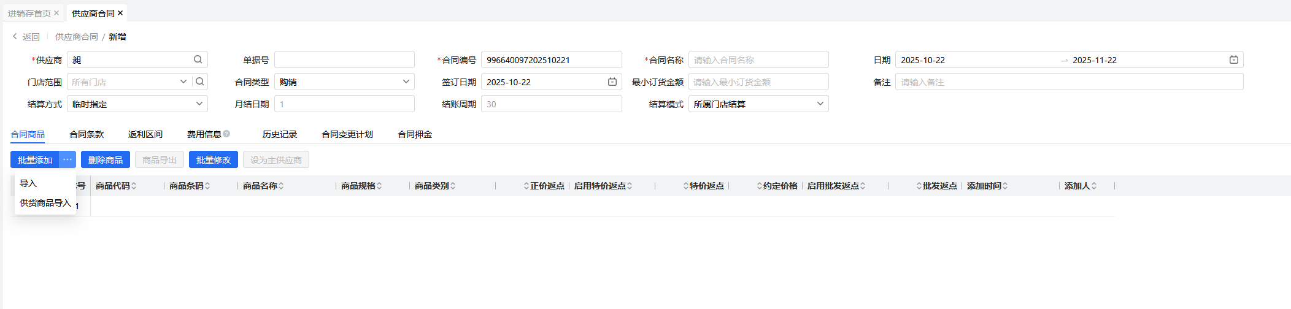
Task: Switch to the 费用信息 tab
Action: pyautogui.click(x=204, y=134)
